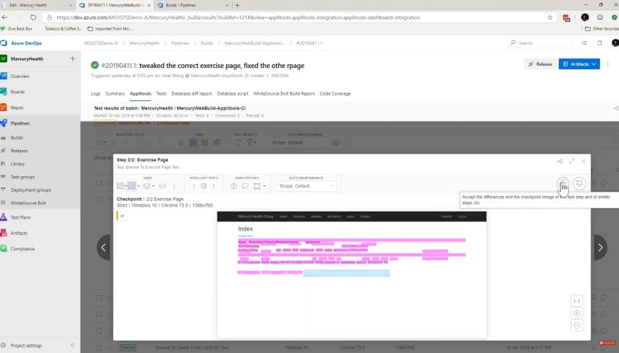Click the Release button
Viewport: 619px width, 353px height.
[x=540, y=64]
